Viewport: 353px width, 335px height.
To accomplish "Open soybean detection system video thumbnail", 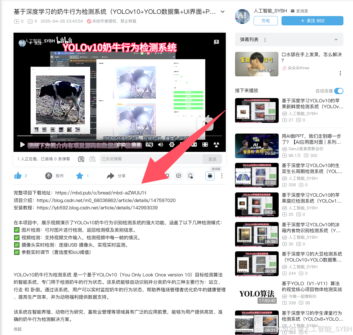I will tap(257, 264).
